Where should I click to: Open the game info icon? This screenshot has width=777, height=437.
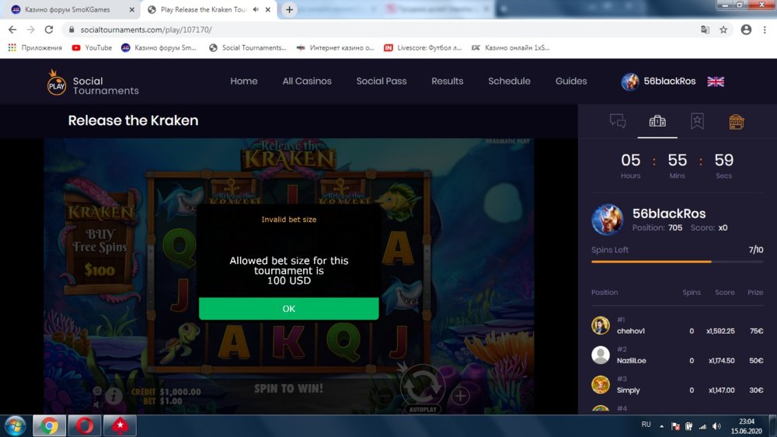click(114, 395)
